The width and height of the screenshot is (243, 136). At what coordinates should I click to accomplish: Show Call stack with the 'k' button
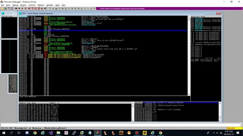(x=75, y=8)
